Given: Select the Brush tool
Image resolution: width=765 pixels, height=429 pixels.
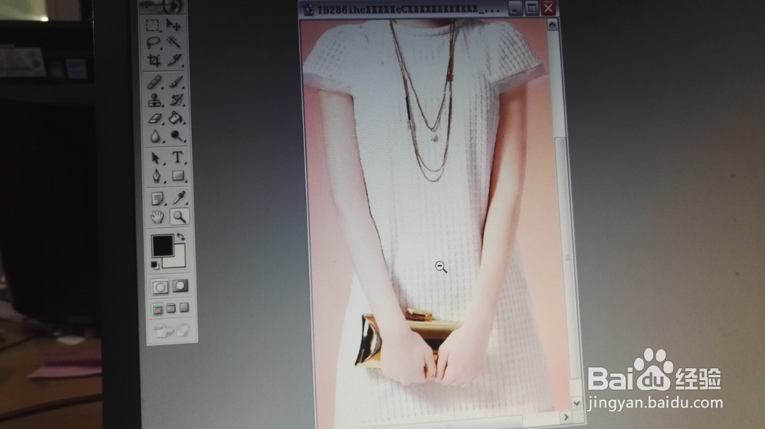Looking at the screenshot, I should (x=176, y=81).
